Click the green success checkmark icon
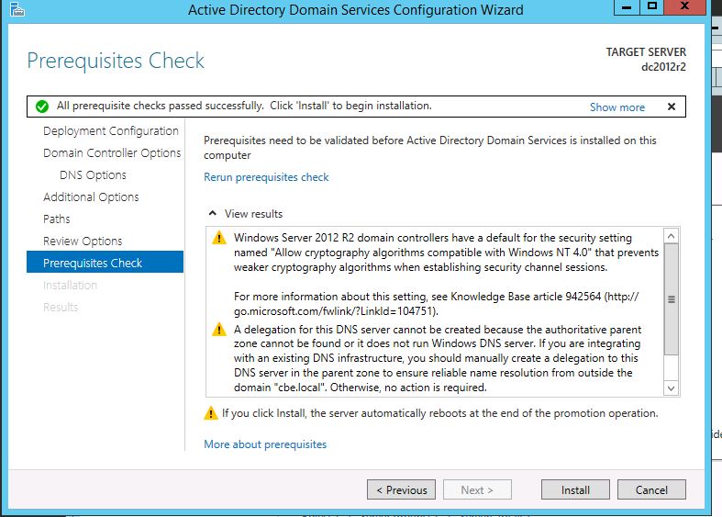The width and height of the screenshot is (722, 517). 42,107
